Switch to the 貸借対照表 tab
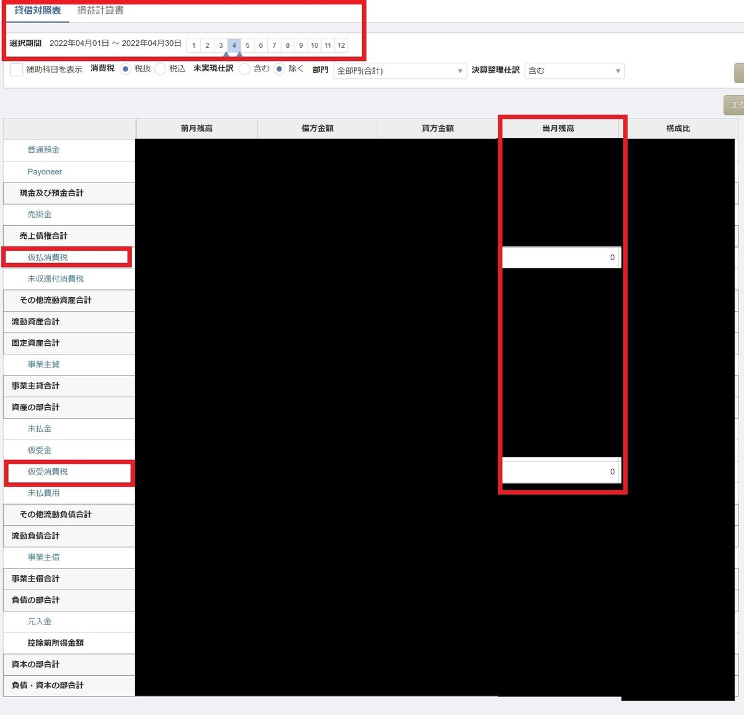The height and width of the screenshot is (715, 744). [37, 11]
